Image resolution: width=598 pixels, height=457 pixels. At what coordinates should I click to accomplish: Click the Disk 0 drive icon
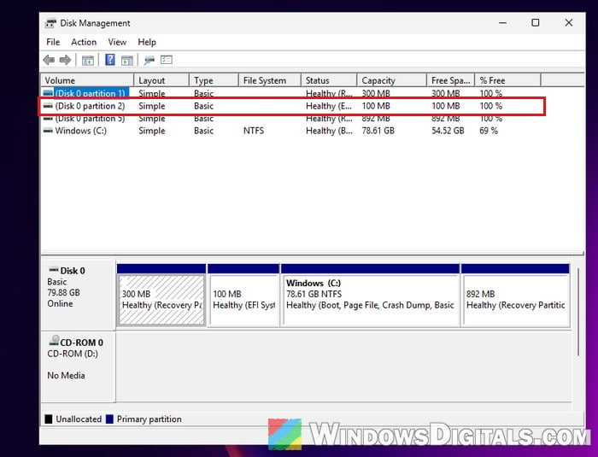pyautogui.click(x=54, y=270)
